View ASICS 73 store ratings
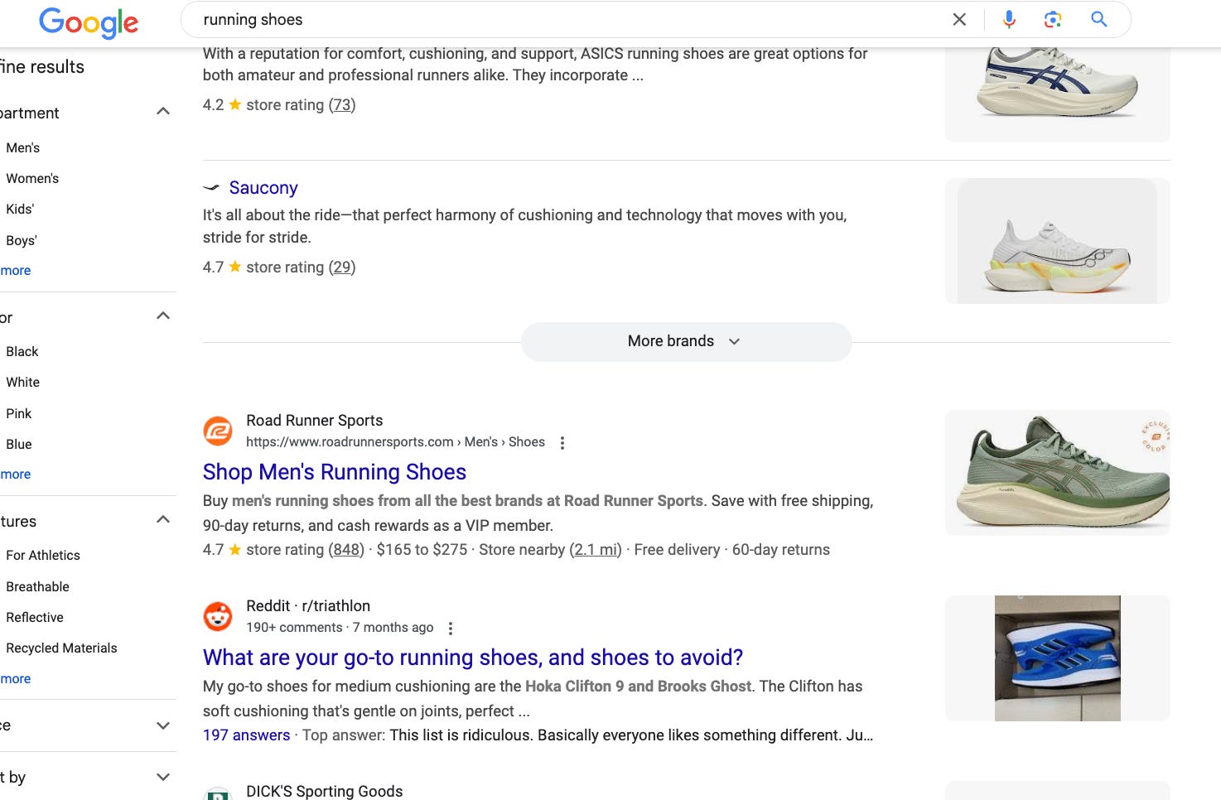This screenshot has height=800, width=1221. point(342,105)
